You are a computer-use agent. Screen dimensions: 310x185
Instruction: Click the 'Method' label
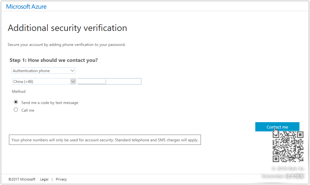pos(19,92)
